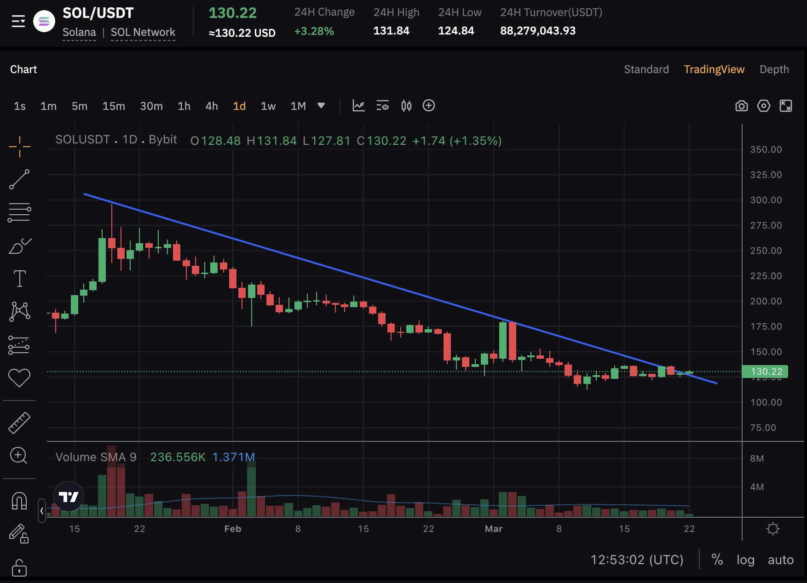Select the 30m timeframe

[151, 106]
